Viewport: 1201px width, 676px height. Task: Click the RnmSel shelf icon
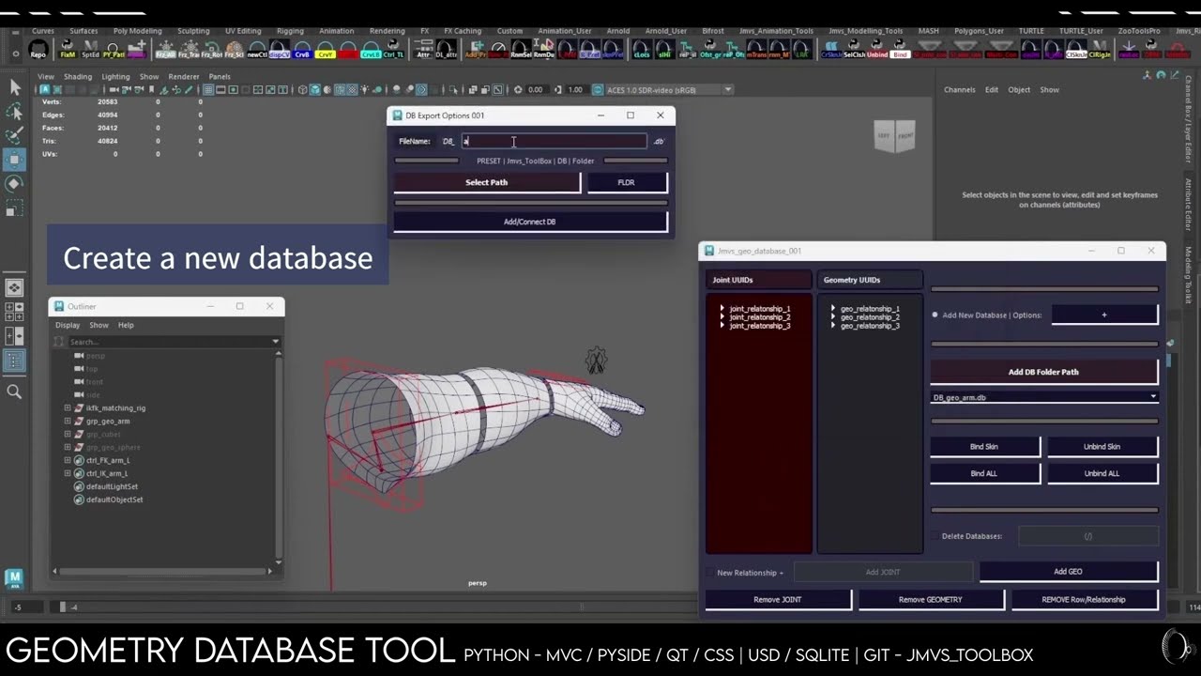(521, 48)
